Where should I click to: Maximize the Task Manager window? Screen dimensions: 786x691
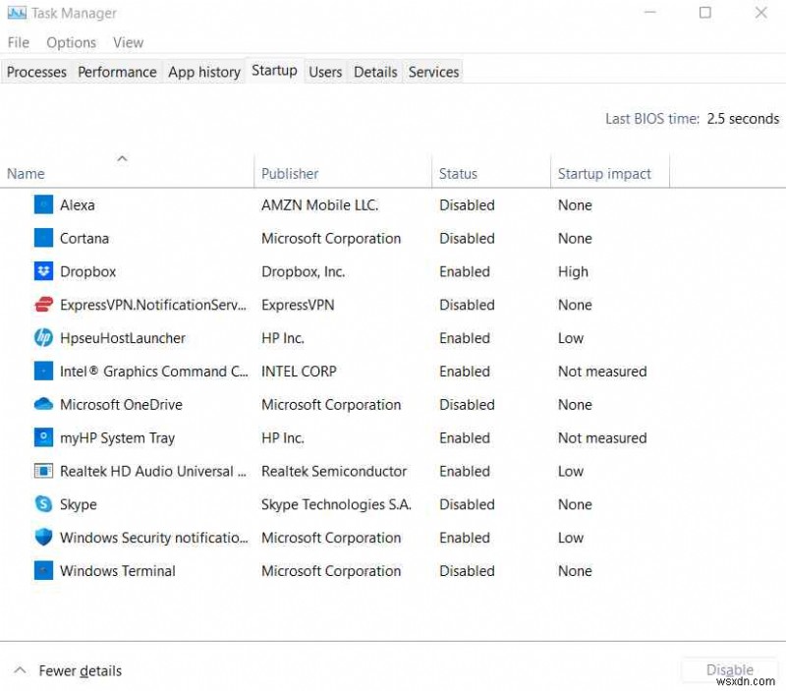[x=705, y=12]
